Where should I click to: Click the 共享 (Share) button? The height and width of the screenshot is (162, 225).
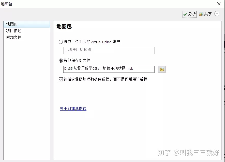click(x=206, y=14)
